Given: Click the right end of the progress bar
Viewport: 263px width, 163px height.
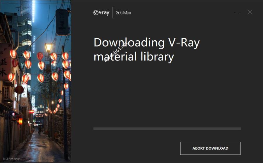Looking at the screenshot, I should (240, 129).
